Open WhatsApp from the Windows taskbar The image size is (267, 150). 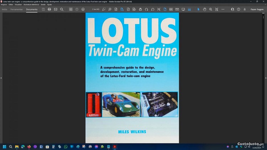pyautogui.click(x=66, y=146)
